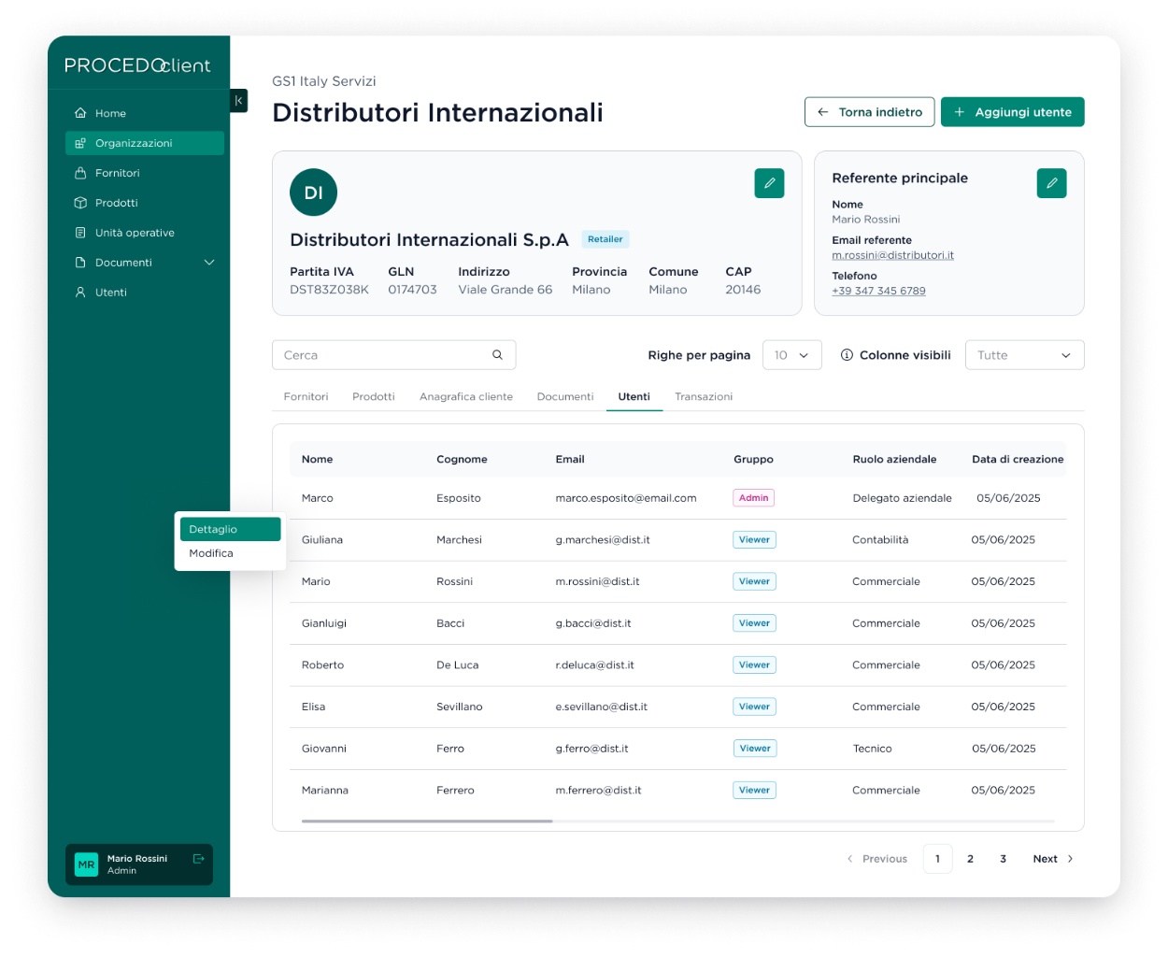1168x957 pixels.
Task: Click the Colonne visibili info icon
Action: point(847,355)
